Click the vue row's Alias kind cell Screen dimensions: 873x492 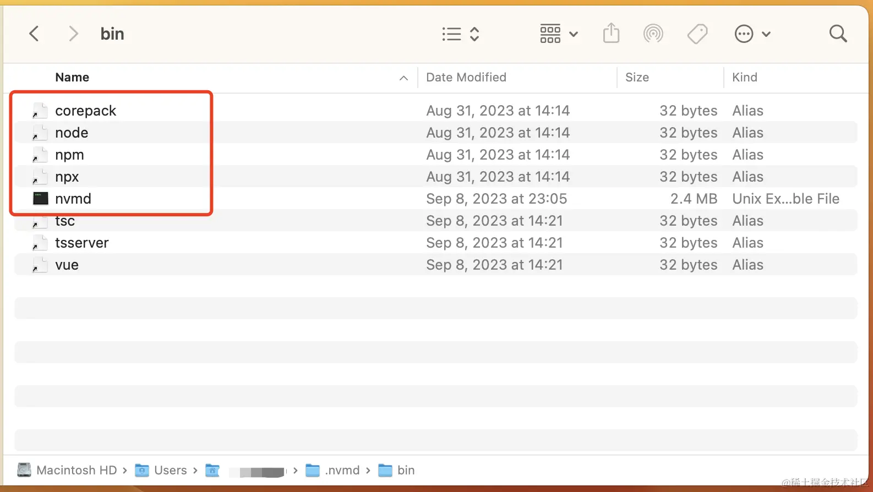click(x=747, y=265)
